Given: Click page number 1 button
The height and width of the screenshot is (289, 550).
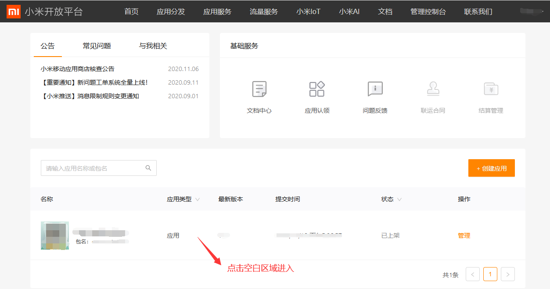Looking at the screenshot, I should point(490,275).
